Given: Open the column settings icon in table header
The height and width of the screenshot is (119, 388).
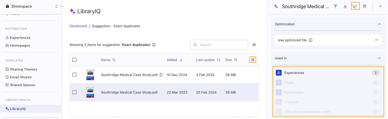Looking at the screenshot, I should pos(253,60).
